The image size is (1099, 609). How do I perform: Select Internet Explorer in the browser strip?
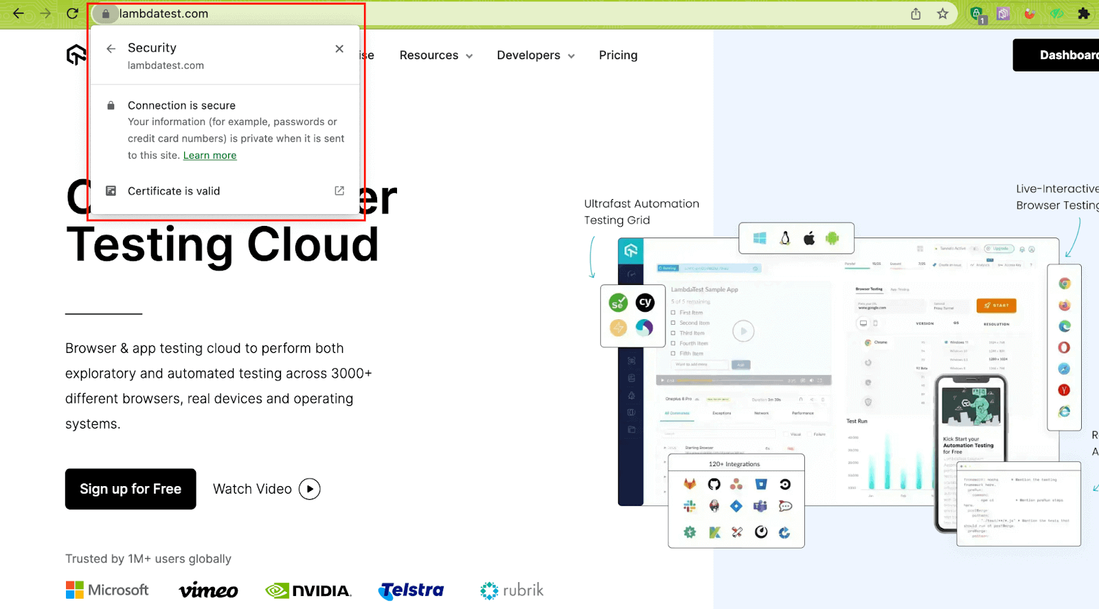click(x=1064, y=411)
